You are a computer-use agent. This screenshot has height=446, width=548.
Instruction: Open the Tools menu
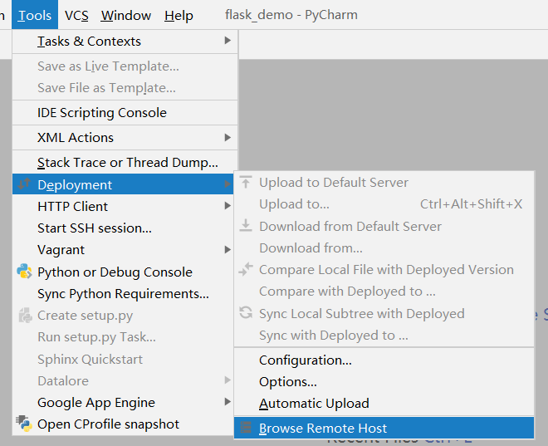click(35, 15)
